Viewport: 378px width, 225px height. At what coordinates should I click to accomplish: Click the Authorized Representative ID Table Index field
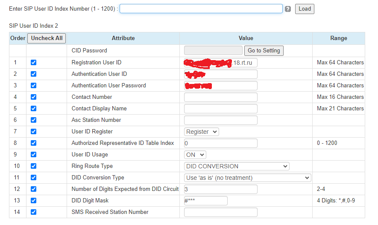click(x=220, y=143)
